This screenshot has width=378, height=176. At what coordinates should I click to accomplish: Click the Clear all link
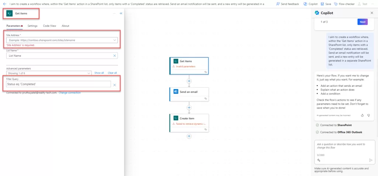click(112, 73)
